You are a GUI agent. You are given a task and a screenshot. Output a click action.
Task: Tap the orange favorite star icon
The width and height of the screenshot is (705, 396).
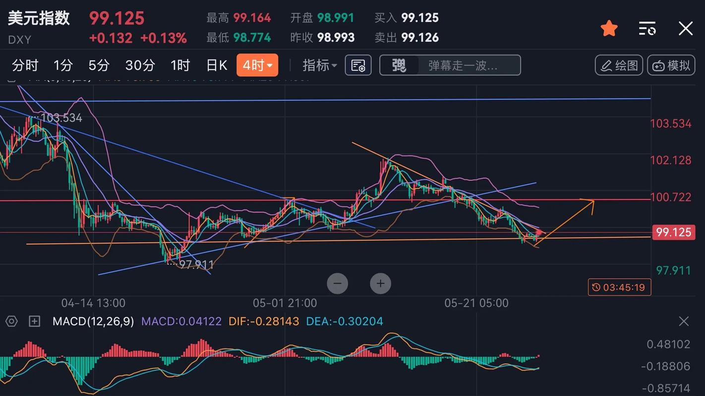[x=609, y=28]
